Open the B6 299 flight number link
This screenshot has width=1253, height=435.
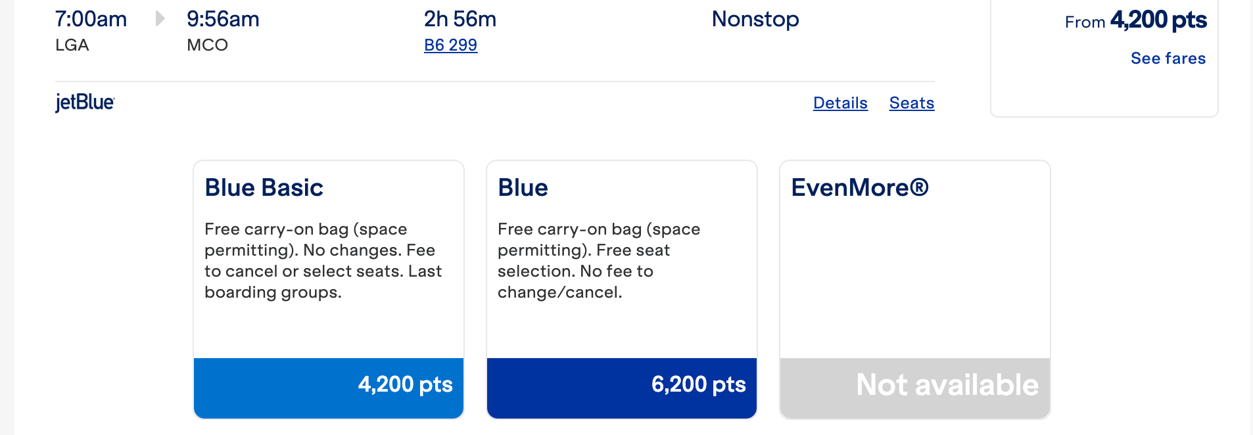click(450, 45)
